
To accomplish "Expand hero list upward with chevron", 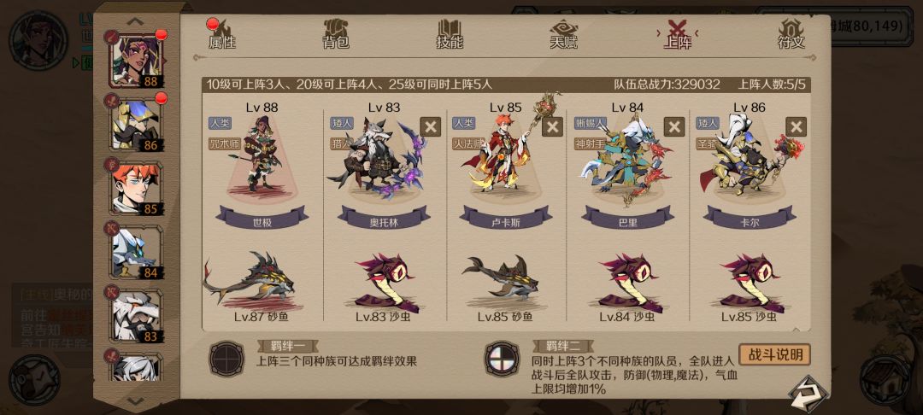I will coord(135,21).
